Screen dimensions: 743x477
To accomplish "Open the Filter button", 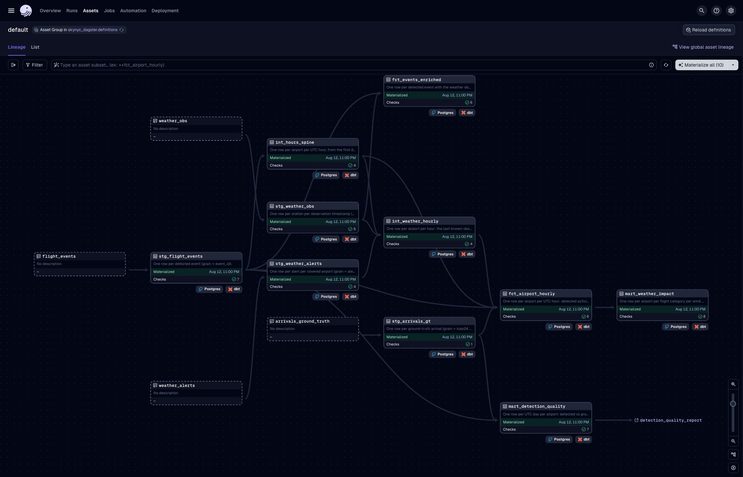I will (35, 65).
